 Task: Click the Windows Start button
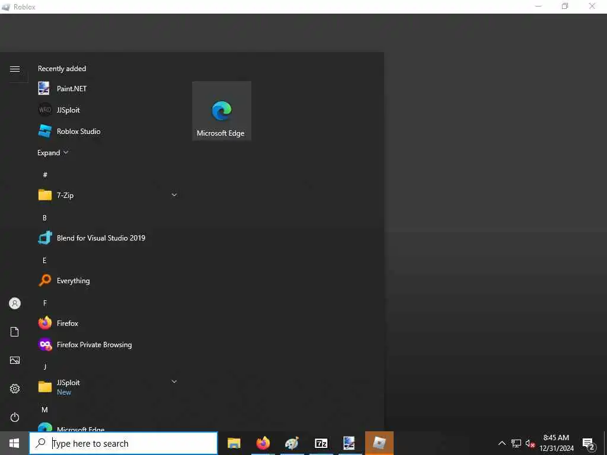(14, 443)
